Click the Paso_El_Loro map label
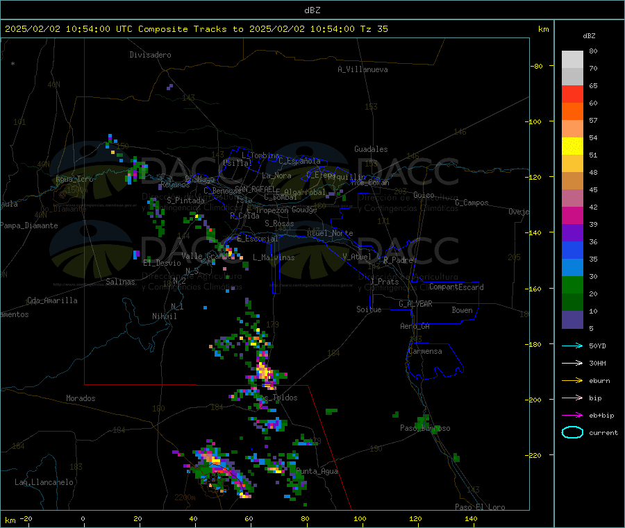The width and height of the screenshot is (625, 528). click(480, 507)
